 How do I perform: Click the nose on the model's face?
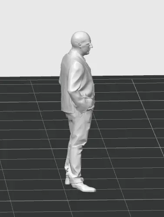tap(91, 46)
